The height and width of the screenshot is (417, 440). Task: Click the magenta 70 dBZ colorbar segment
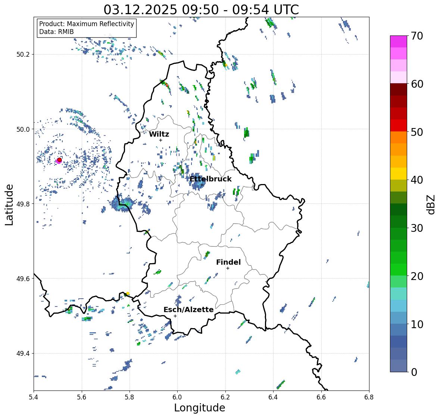(x=399, y=41)
